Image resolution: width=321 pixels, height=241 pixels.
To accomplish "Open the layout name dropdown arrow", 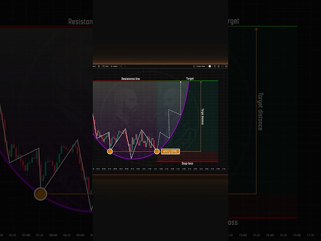I will [207, 66].
